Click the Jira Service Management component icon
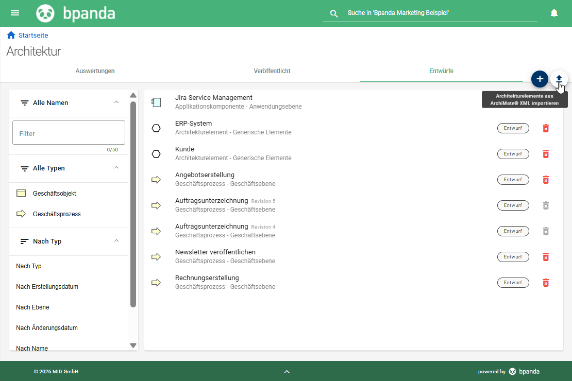Image resolution: width=572 pixels, height=381 pixels. tap(156, 102)
